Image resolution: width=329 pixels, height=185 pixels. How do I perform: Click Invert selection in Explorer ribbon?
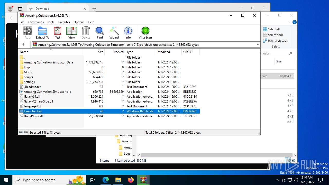coord(276,41)
